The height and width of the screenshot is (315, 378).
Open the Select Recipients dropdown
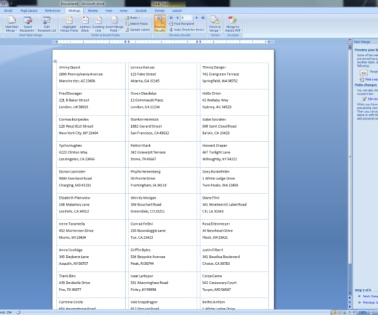tap(27, 24)
